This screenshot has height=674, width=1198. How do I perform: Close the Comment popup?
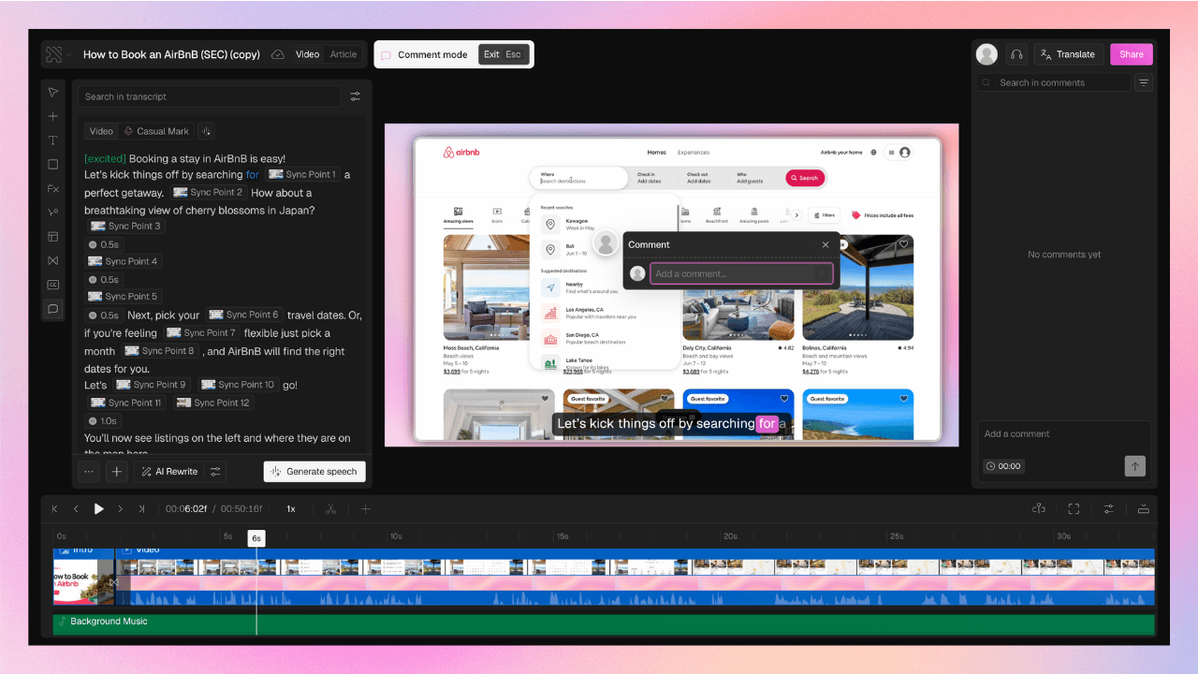825,244
